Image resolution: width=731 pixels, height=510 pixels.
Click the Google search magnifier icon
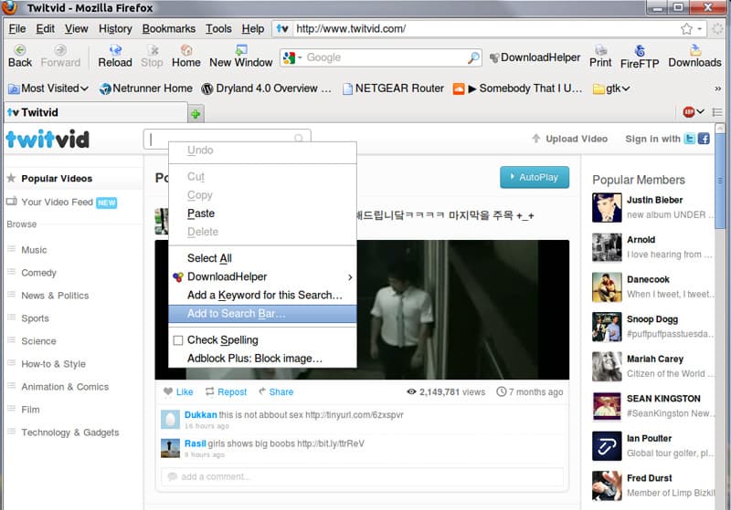[x=473, y=57]
